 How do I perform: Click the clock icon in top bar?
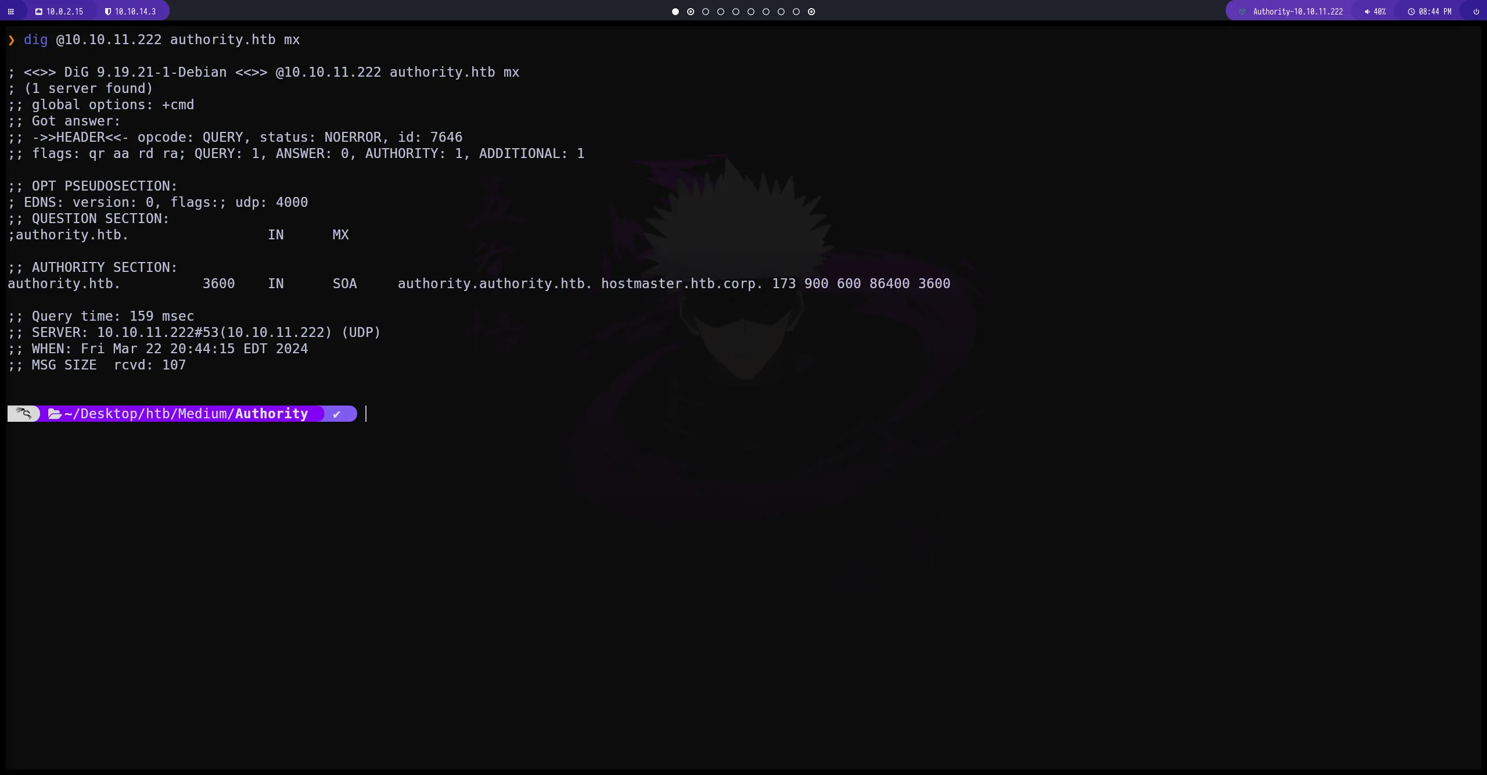click(x=1411, y=12)
